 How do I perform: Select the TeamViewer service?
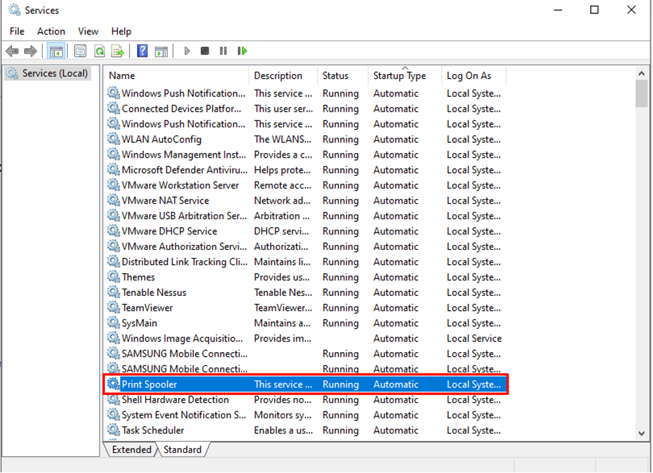coord(305,308)
